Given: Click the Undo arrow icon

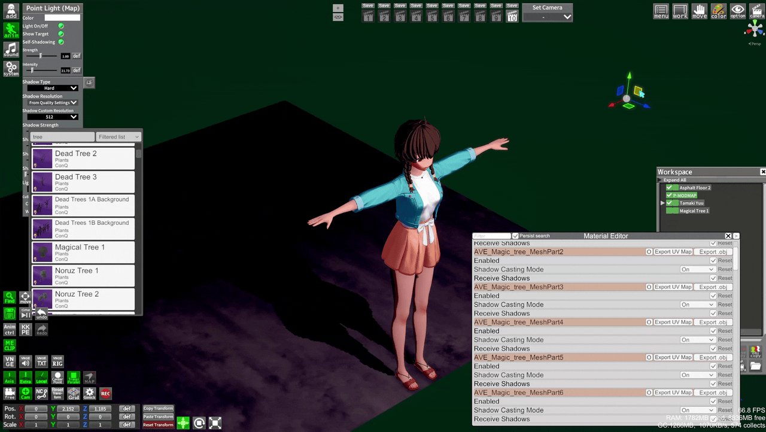Looking at the screenshot, I should [x=41, y=314].
